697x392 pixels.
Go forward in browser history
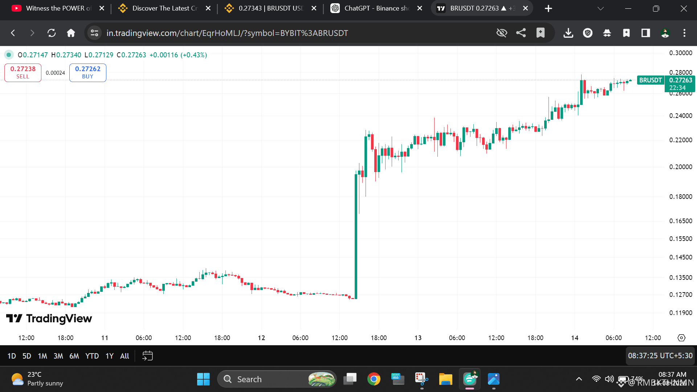(32, 33)
